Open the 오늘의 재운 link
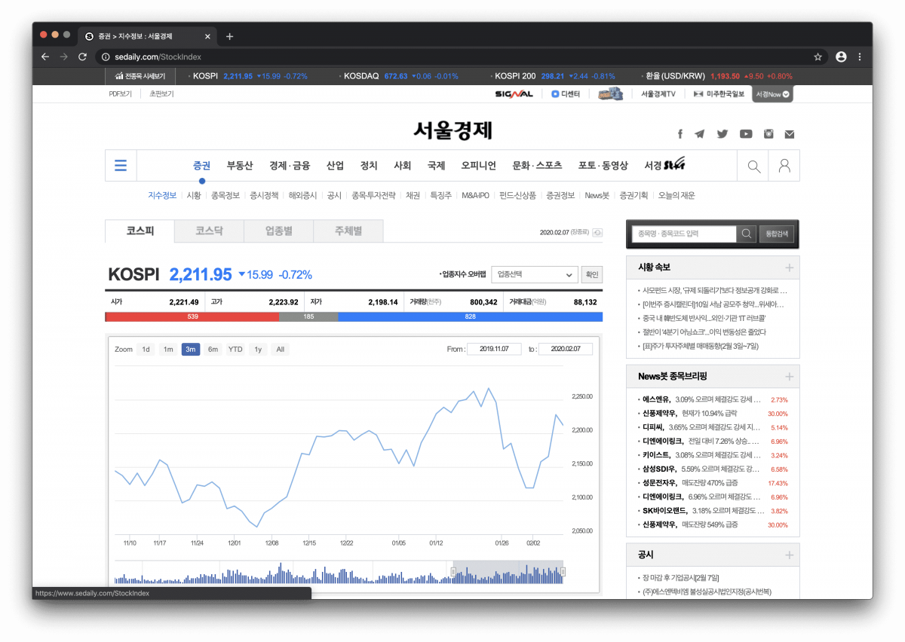The image size is (905, 642). click(676, 195)
